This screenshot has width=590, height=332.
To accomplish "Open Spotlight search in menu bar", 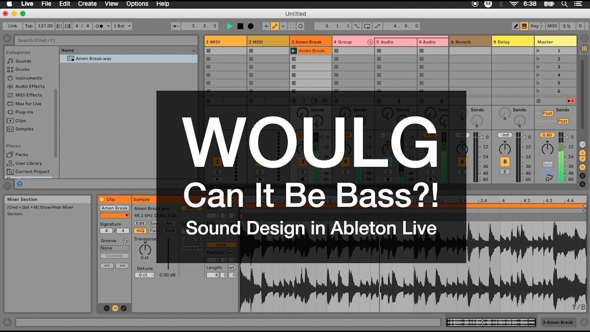I will coord(565,4).
